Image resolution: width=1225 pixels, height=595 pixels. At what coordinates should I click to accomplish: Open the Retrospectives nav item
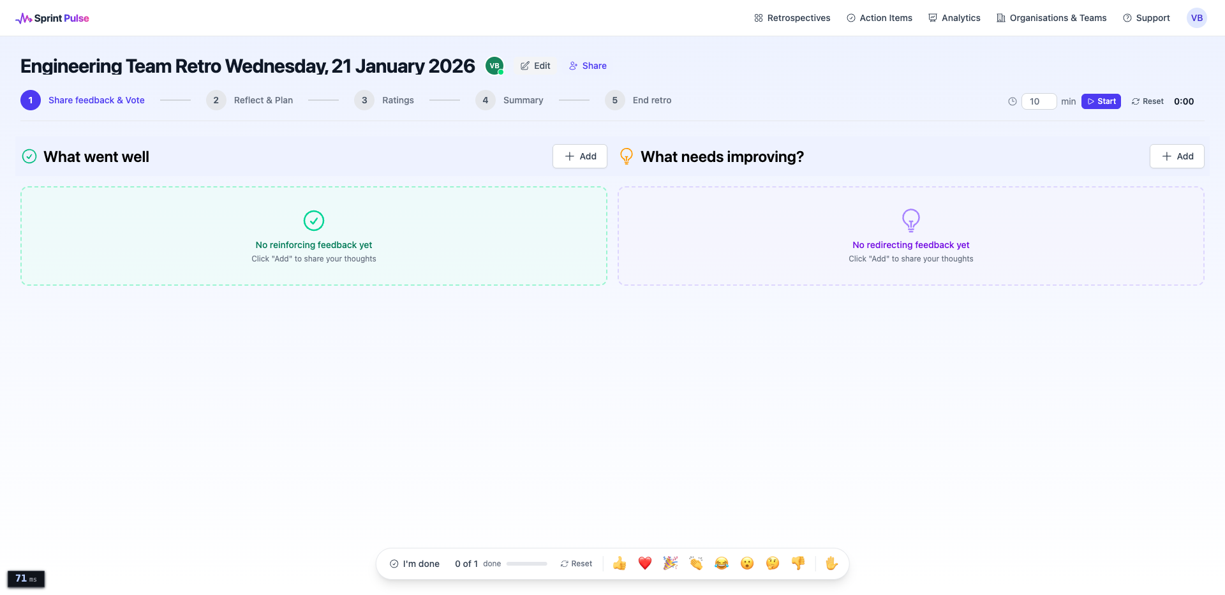coord(792,18)
